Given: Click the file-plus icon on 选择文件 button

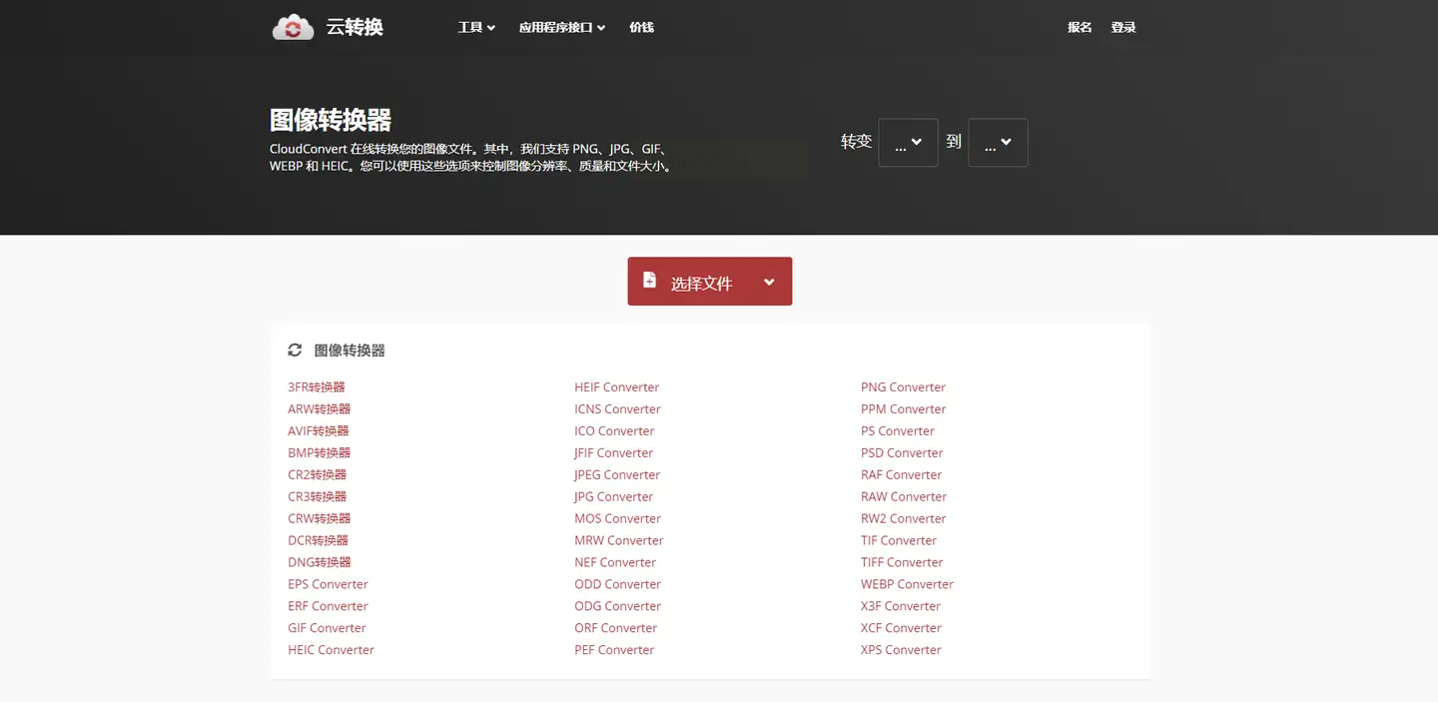Looking at the screenshot, I should coord(649,281).
